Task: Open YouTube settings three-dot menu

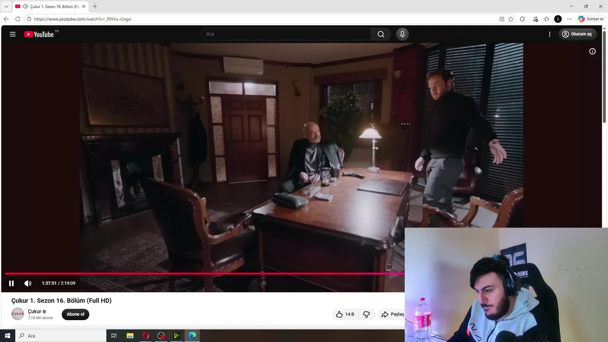Action: [x=550, y=34]
